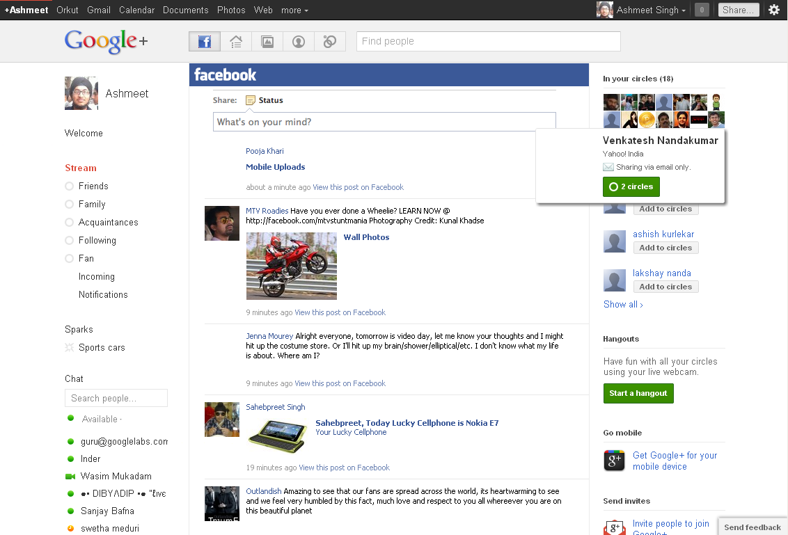Open Incoming in the sidebar
Screen dimensions: 788x535
tap(97, 276)
